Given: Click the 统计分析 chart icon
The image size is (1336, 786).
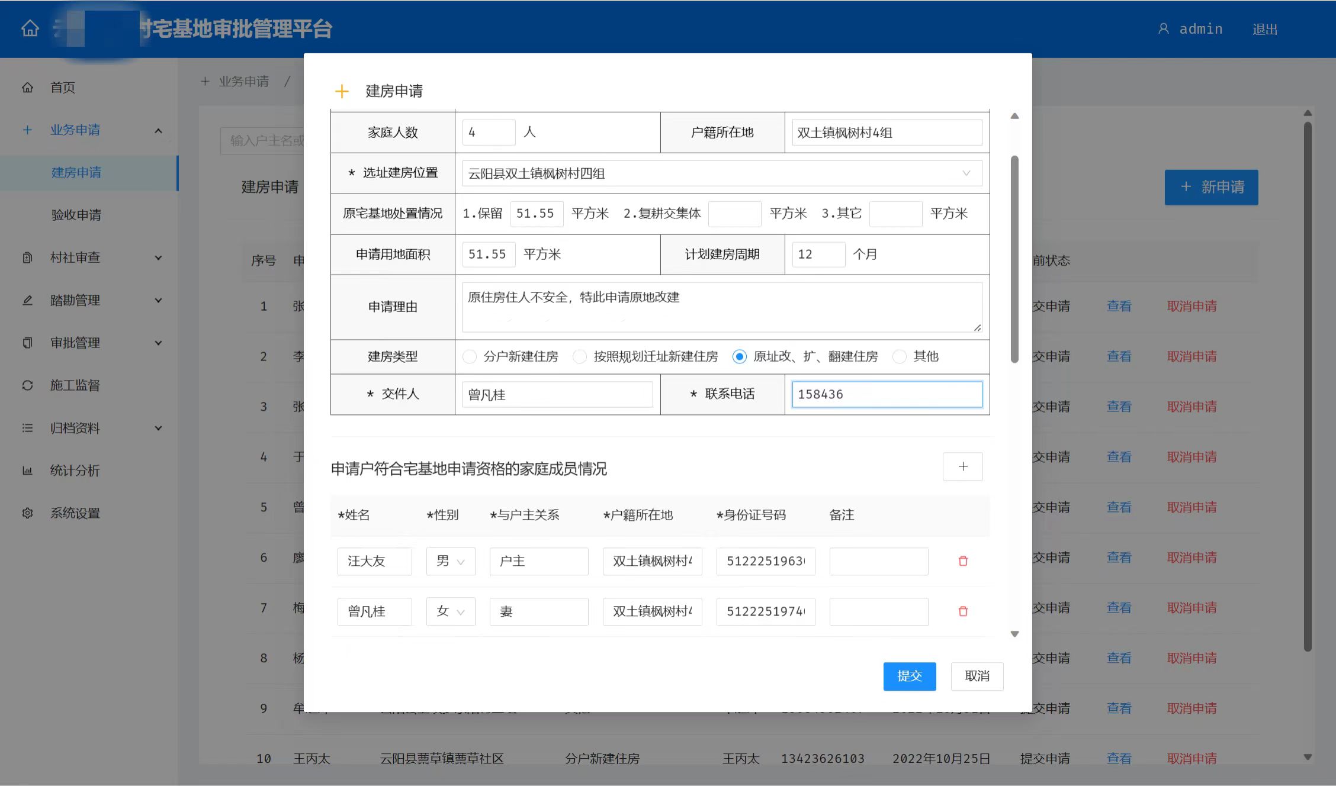Looking at the screenshot, I should tap(27, 471).
